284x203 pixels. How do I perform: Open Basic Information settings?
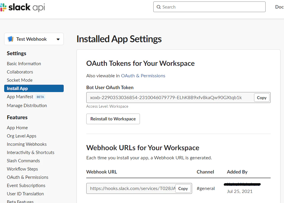click(24, 64)
